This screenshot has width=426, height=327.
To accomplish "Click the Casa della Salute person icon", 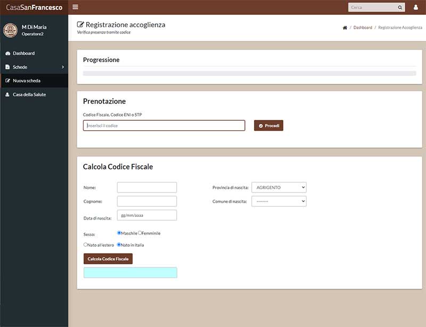I will 7,95.
